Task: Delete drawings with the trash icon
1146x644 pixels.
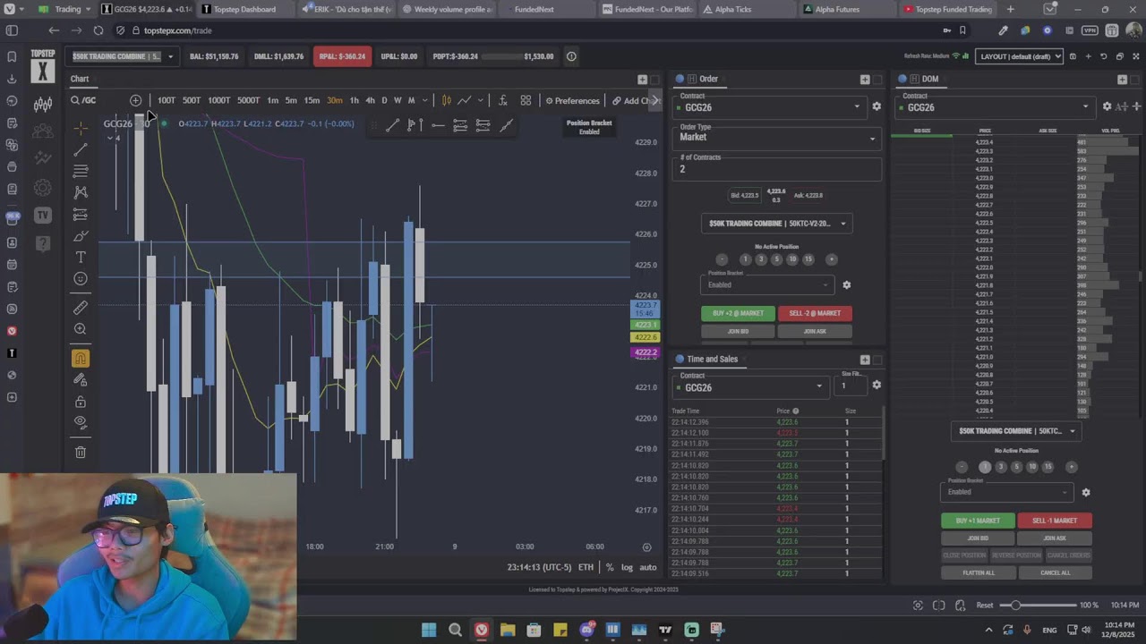Action: click(81, 453)
